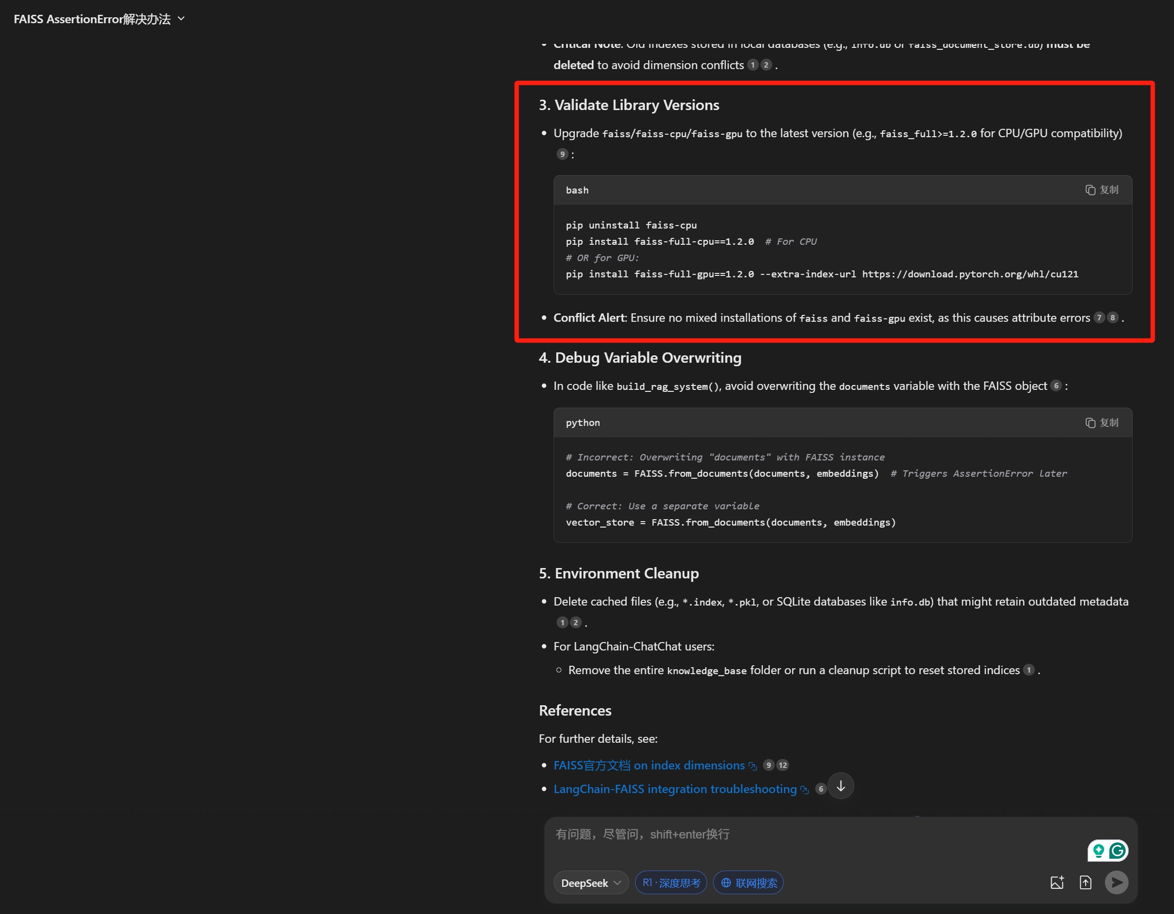Click the copy icon in python block header
Viewport: 1174px width, 914px height.
coord(1090,422)
